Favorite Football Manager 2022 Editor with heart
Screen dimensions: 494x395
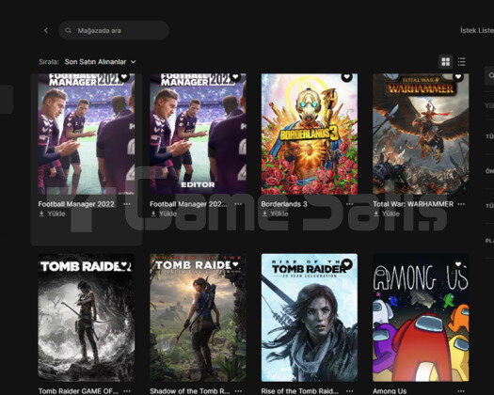tap(235, 76)
